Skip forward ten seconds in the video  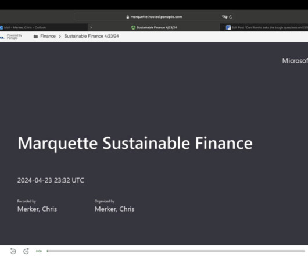(x=26, y=251)
